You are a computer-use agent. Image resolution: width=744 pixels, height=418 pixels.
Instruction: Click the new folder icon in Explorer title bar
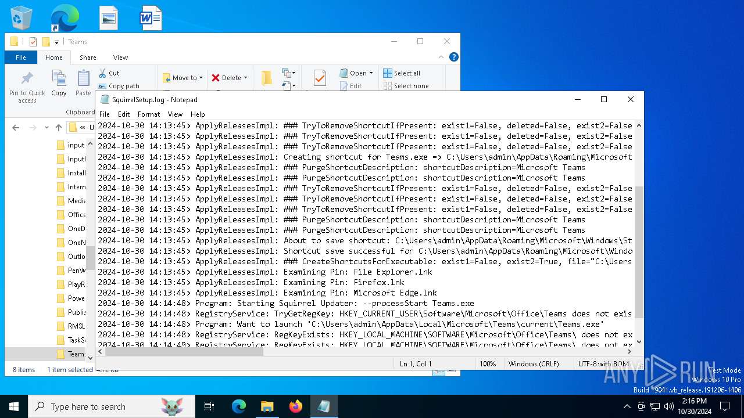click(x=46, y=42)
